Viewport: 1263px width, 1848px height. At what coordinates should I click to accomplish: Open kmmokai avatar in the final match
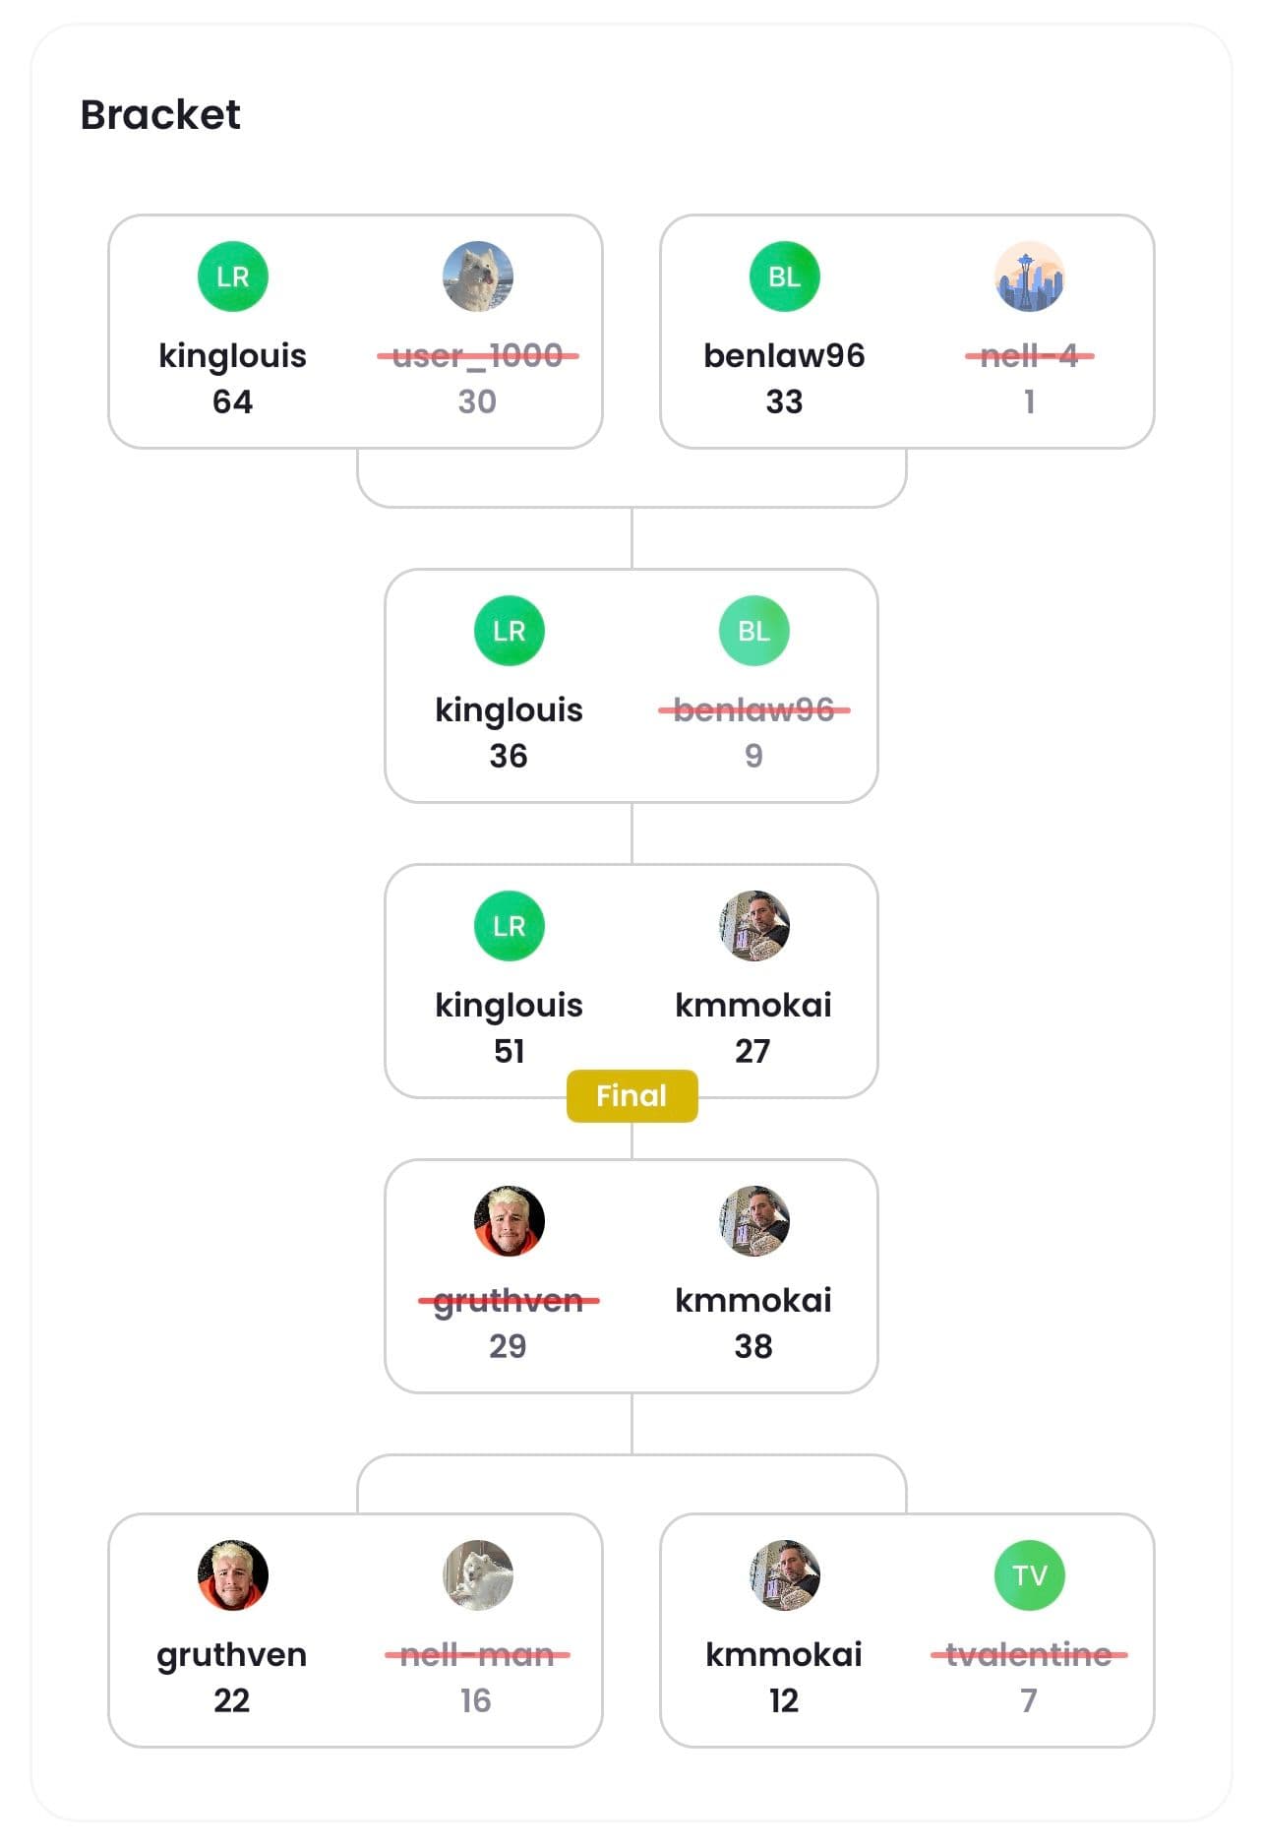point(753,926)
